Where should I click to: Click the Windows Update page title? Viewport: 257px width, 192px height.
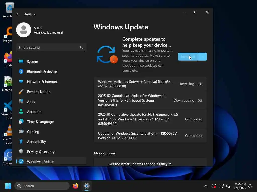click(x=121, y=27)
